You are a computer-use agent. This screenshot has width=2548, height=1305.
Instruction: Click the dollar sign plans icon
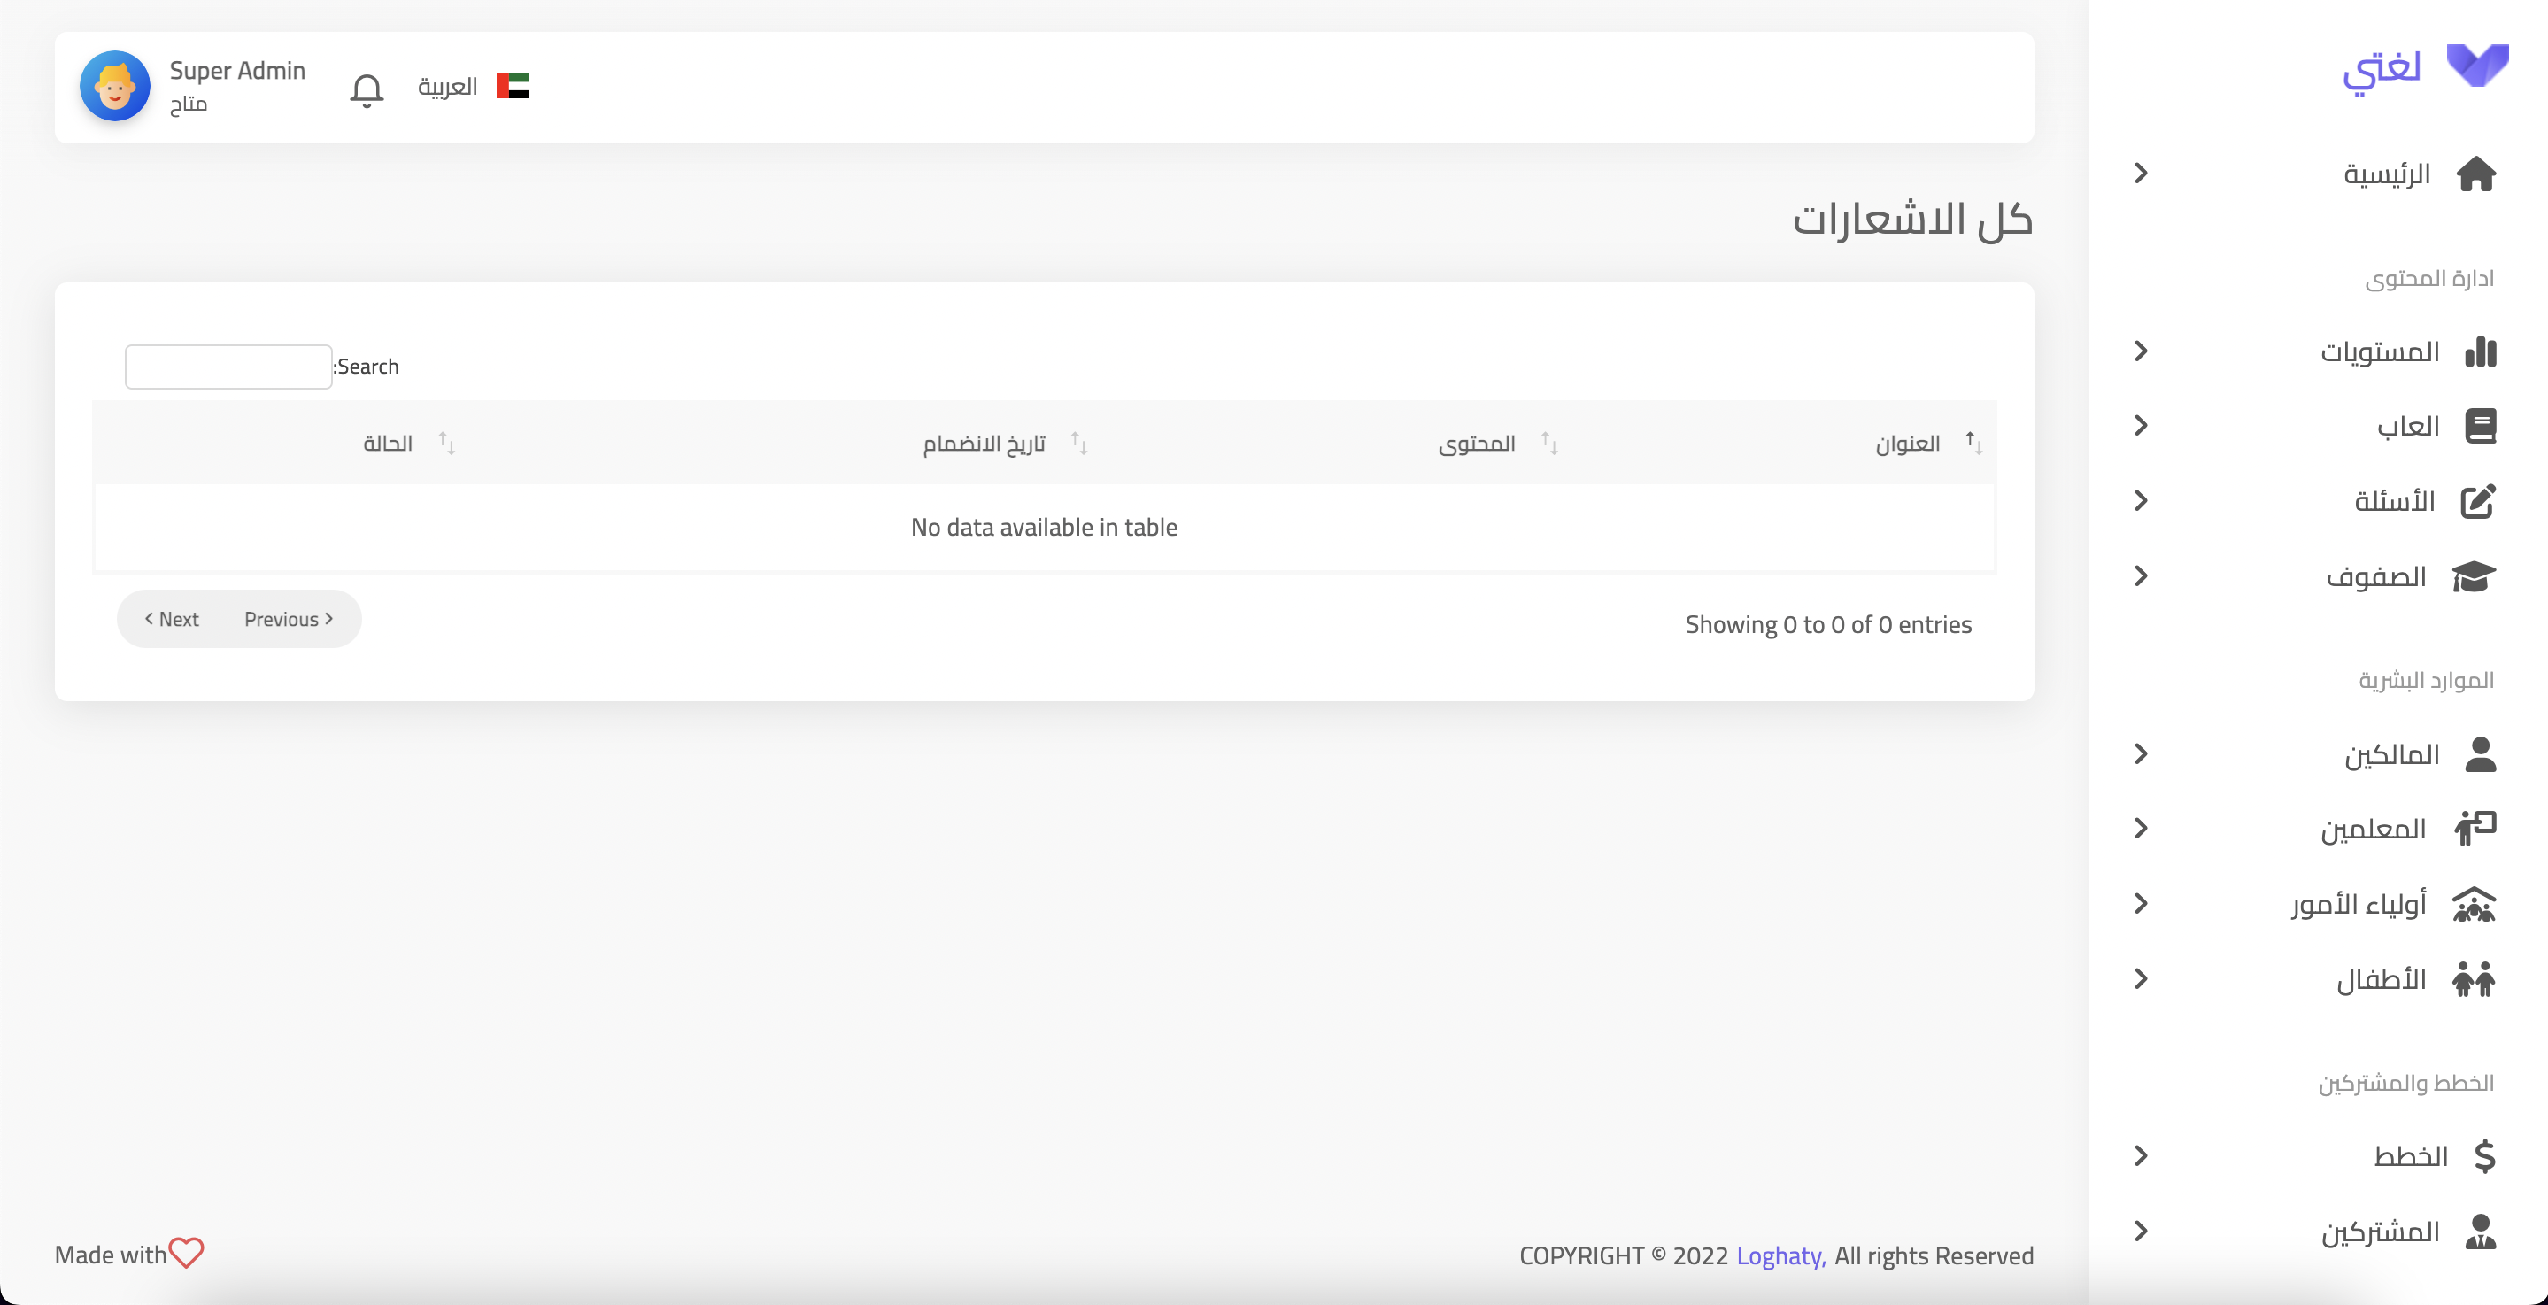[x=2483, y=1155]
